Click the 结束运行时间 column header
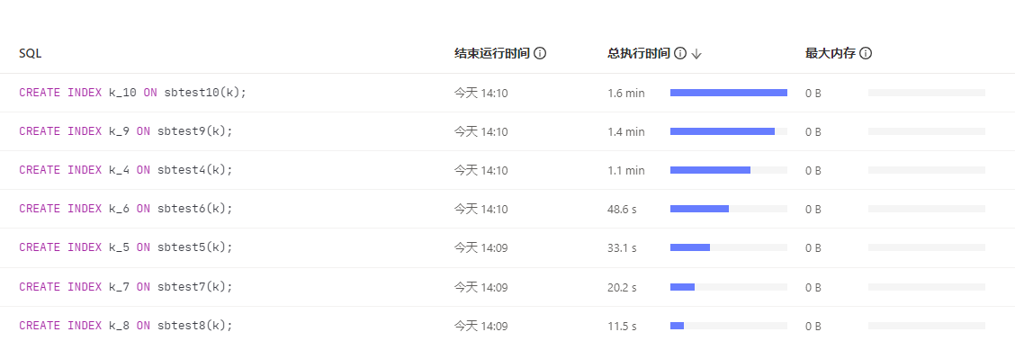Image resolution: width=1015 pixels, height=341 pixels. (x=492, y=54)
